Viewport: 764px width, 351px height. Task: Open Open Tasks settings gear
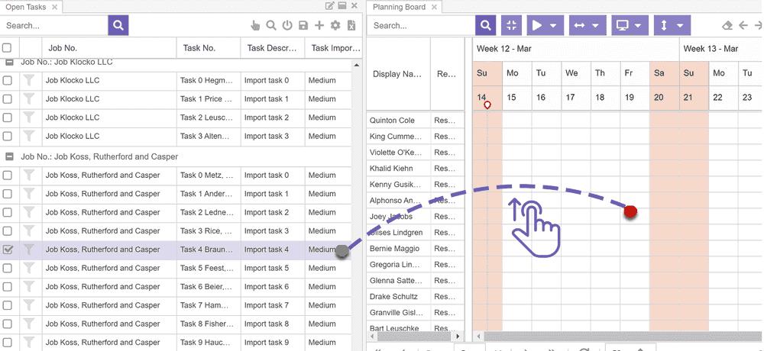(x=335, y=26)
